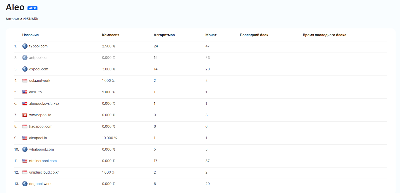Click the US flag beside aleopool.io
The width and height of the screenshot is (400, 193).
[25, 138]
